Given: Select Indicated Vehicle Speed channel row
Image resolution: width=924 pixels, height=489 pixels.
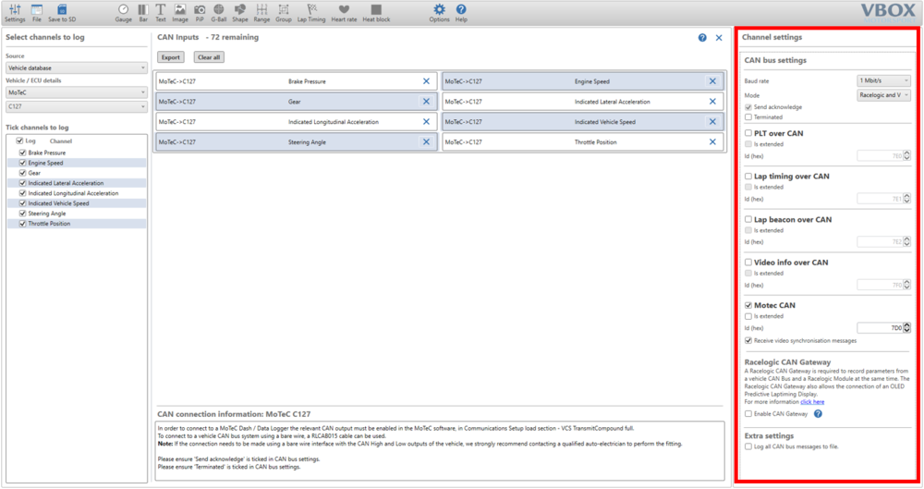Looking at the screenshot, I should point(78,203).
